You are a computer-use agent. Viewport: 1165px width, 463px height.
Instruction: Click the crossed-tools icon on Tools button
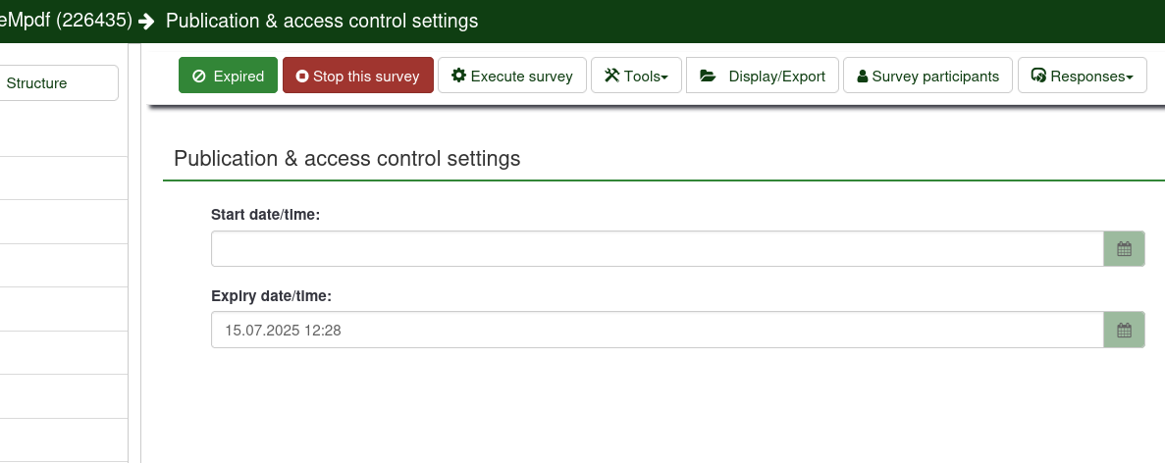[611, 76]
